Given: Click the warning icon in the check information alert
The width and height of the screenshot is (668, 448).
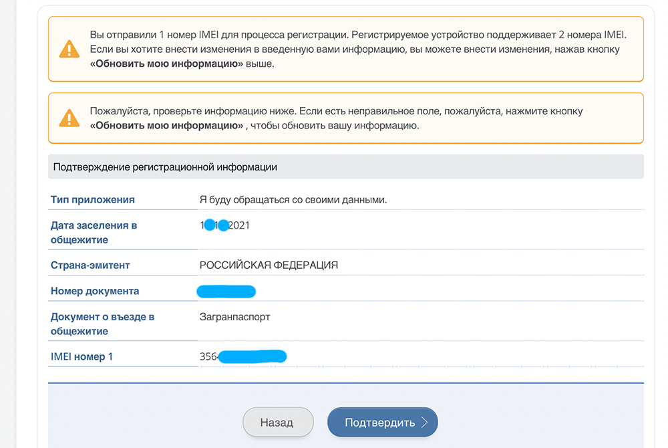Looking at the screenshot, I should pyautogui.click(x=69, y=118).
